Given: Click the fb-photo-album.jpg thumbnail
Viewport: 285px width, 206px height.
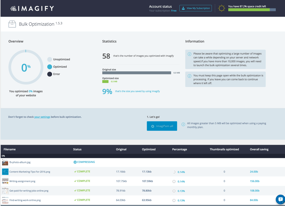Looking at the screenshot, I should tap(5, 162).
